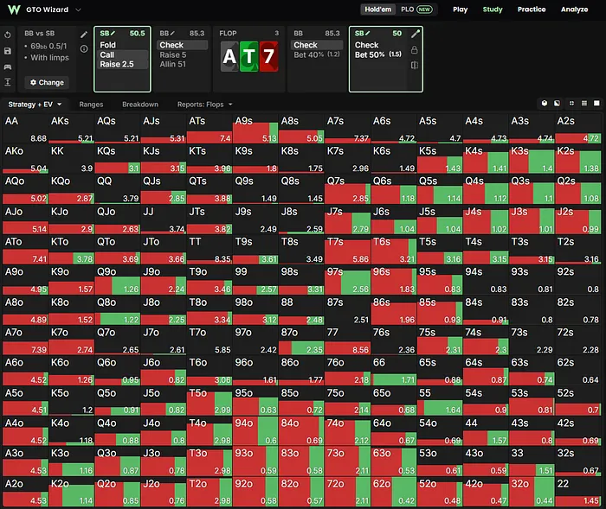Open the GTO Wizard chevron dropdown
The width and height of the screenshot is (606, 509).
[x=78, y=10]
